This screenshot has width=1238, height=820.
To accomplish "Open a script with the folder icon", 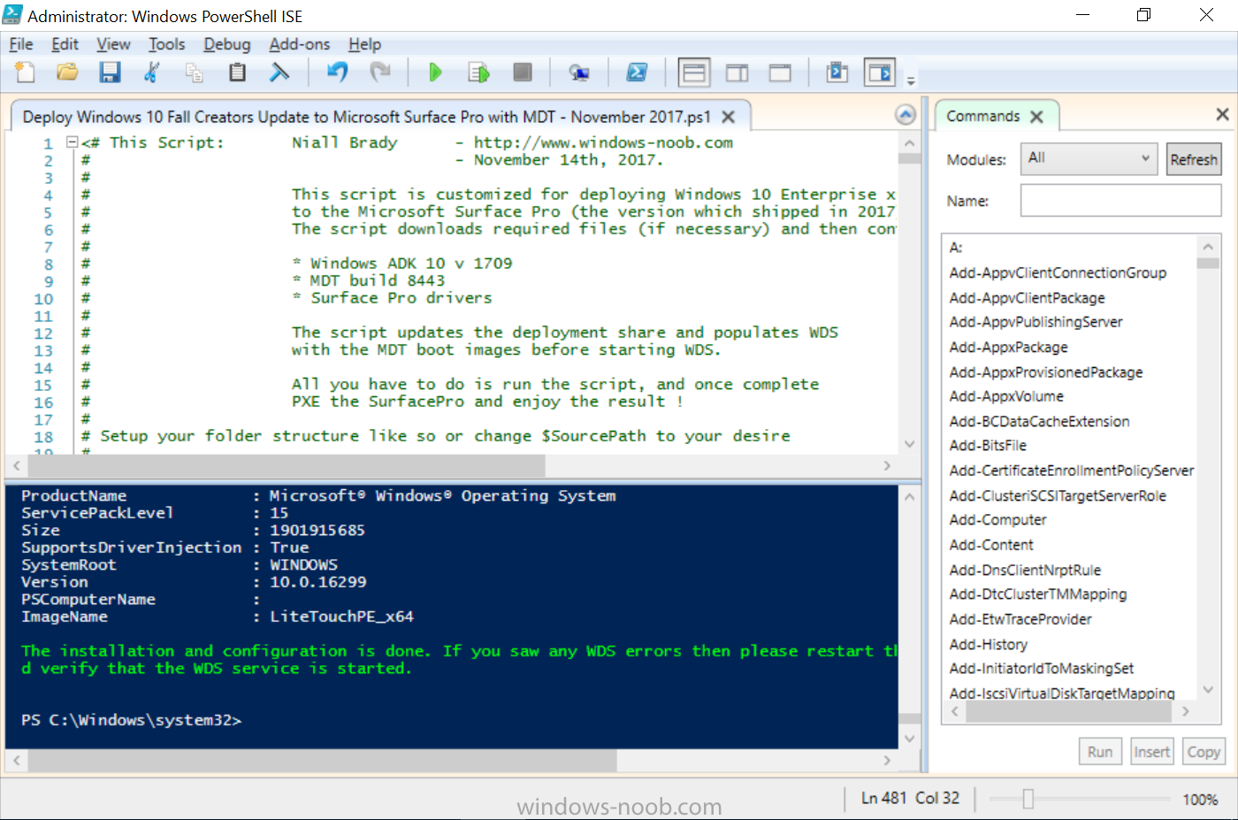I will tap(67, 73).
